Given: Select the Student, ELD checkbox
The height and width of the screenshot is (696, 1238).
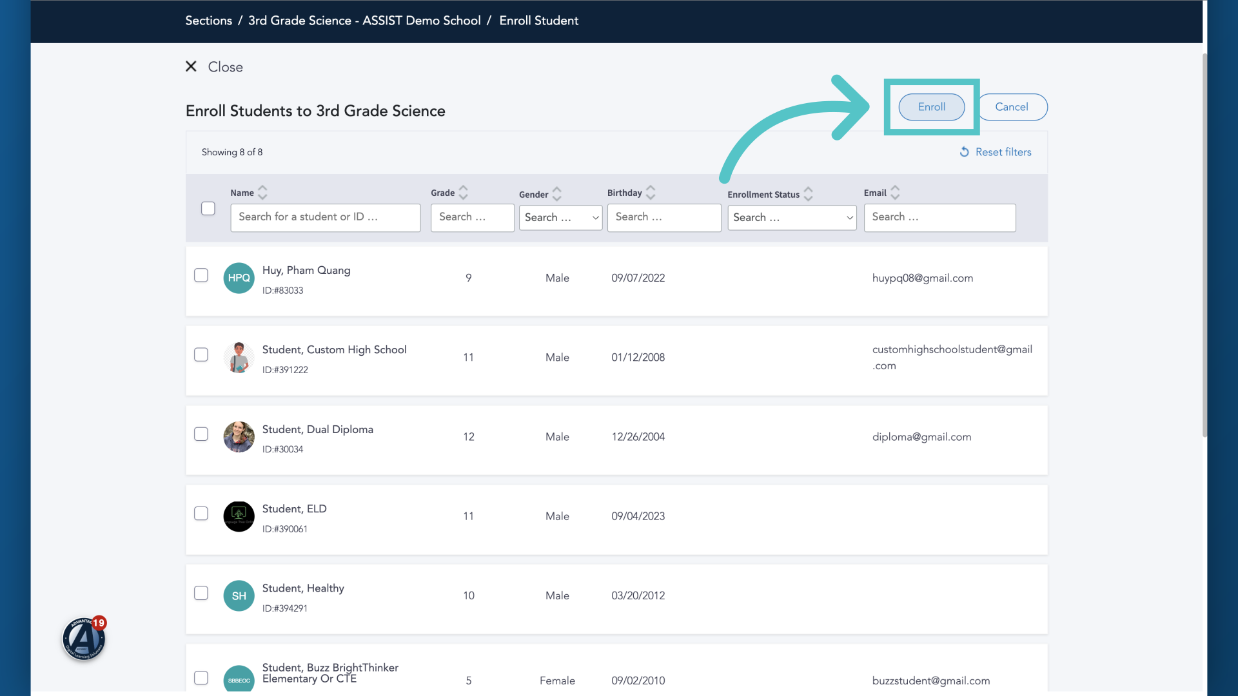Looking at the screenshot, I should (x=201, y=514).
